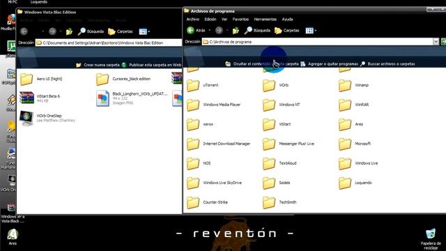
Task: Go up a folder in Windows Vista Blac Edition window
Action: 69,31
